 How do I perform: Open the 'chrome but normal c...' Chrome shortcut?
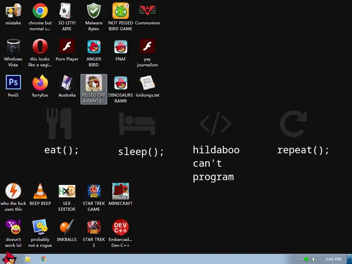pos(40,11)
